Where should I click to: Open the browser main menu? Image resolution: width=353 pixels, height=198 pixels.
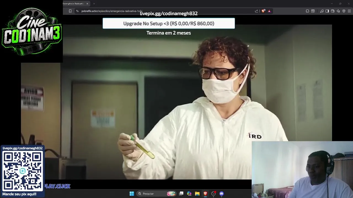349,11
